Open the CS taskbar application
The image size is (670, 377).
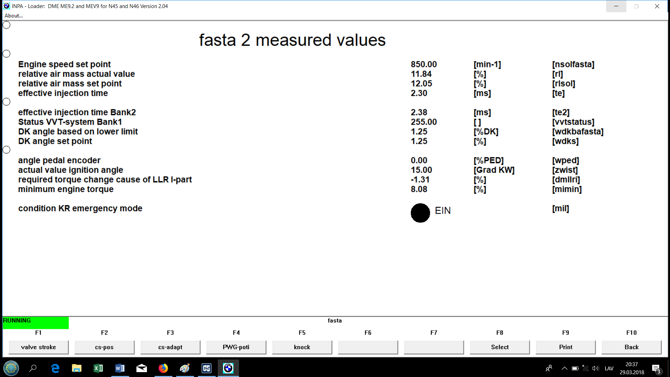(207, 368)
